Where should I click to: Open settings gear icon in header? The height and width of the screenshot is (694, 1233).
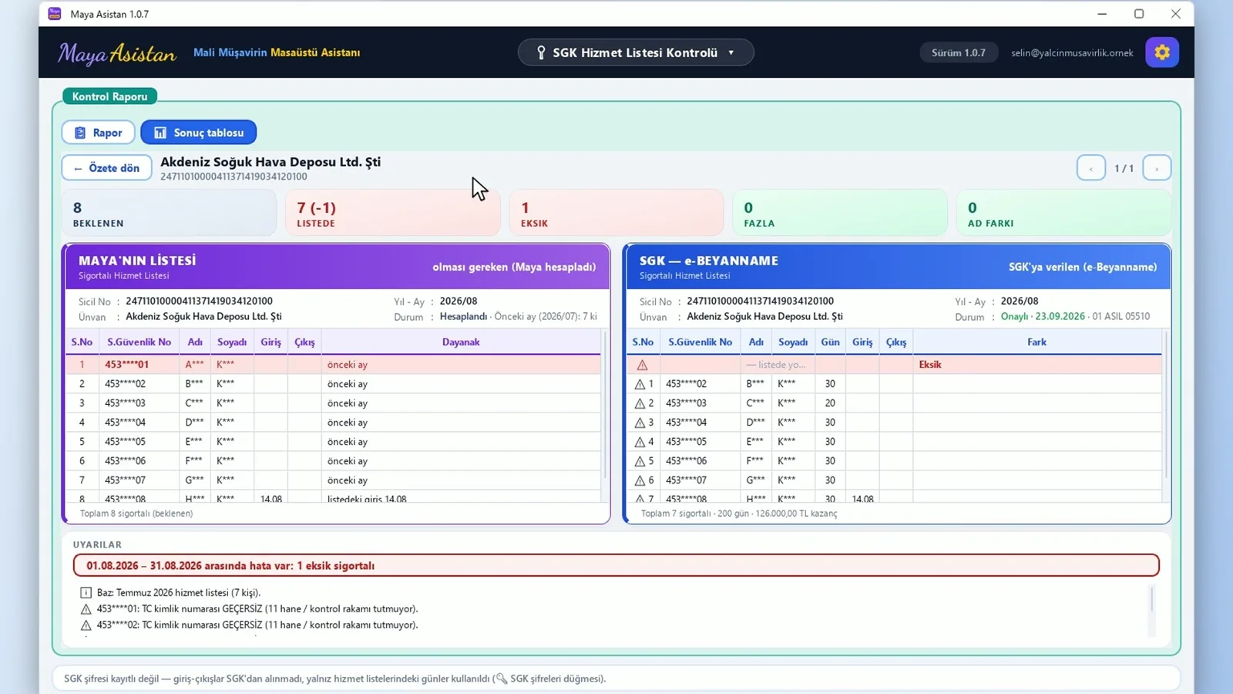click(x=1162, y=52)
